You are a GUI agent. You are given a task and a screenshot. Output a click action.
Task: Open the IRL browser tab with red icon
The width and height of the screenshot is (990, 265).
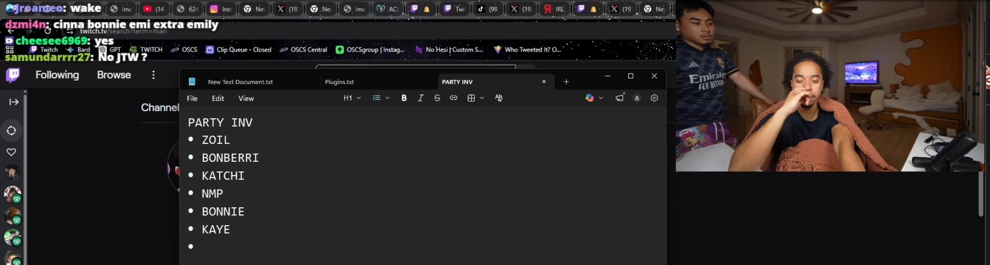[x=554, y=9]
